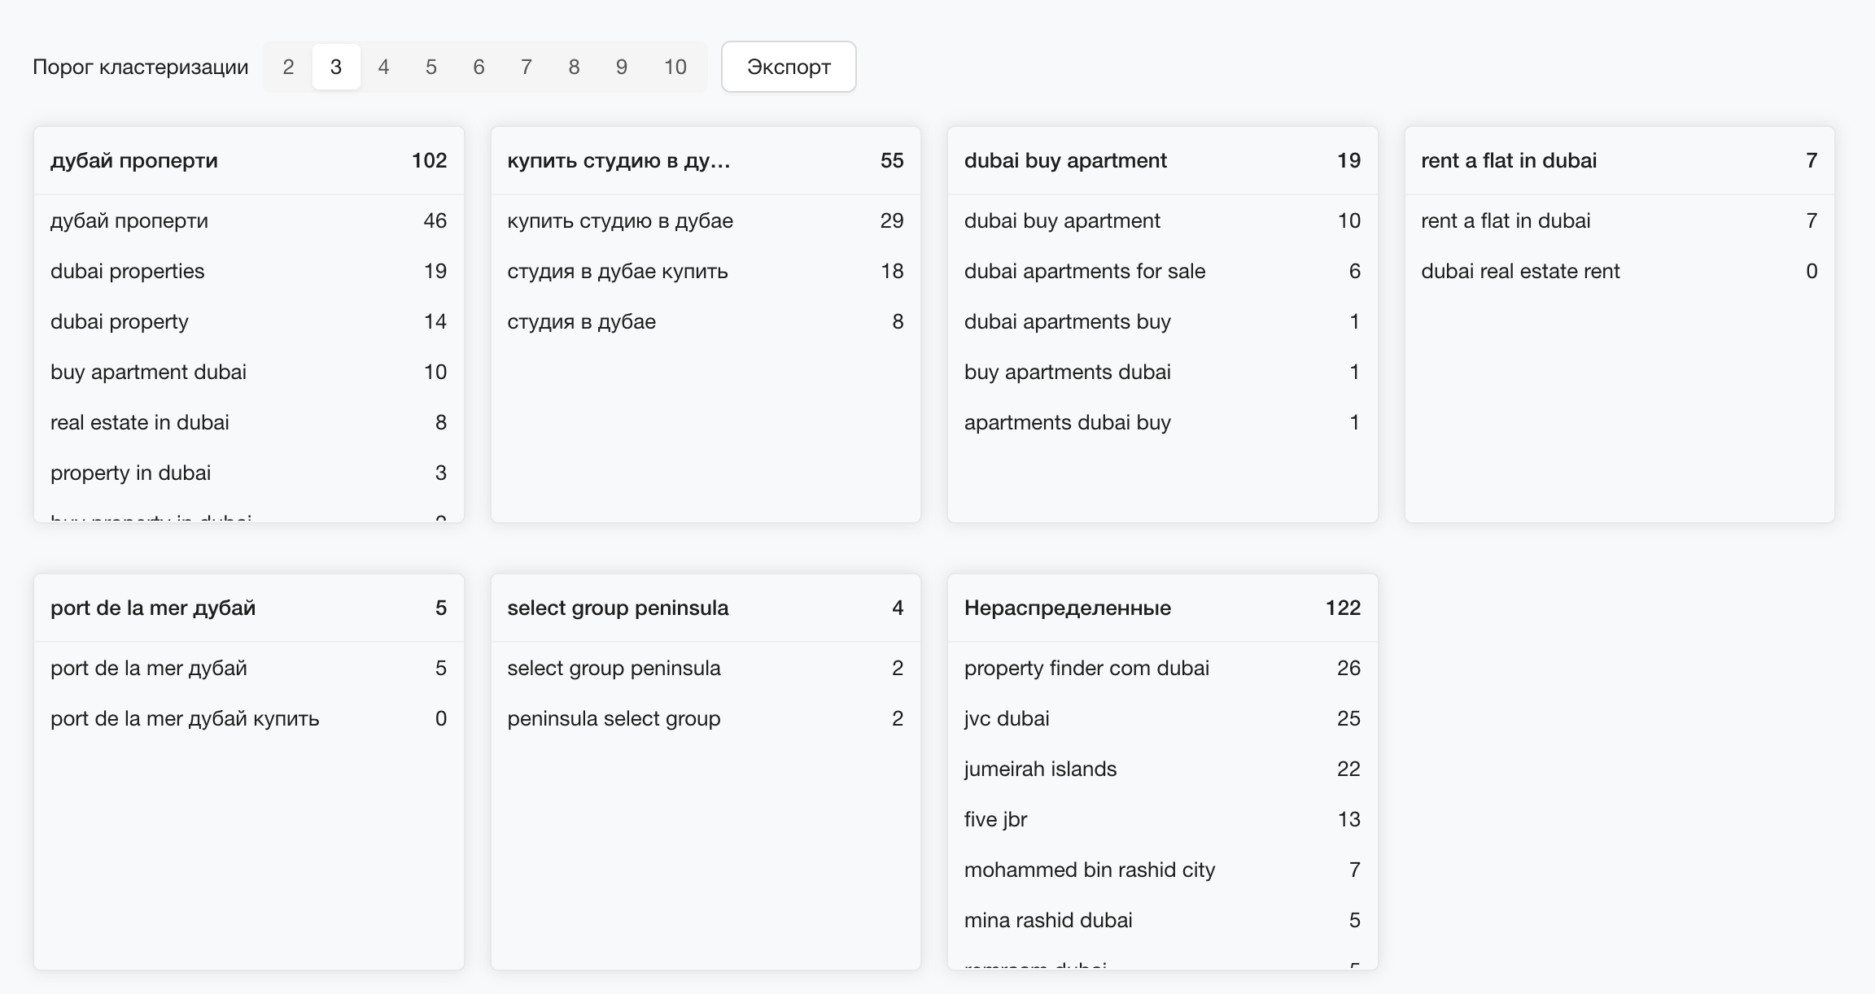Switch clustering threshold to 6
This screenshot has width=1875, height=994.
[x=479, y=67]
